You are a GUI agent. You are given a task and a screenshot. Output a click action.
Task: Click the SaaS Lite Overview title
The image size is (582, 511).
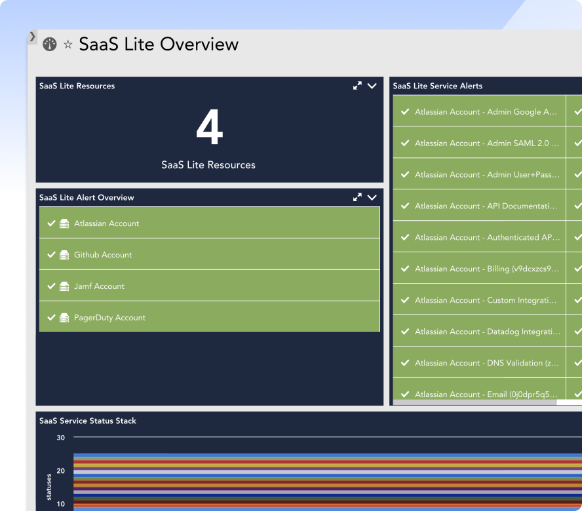click(159, 44)
